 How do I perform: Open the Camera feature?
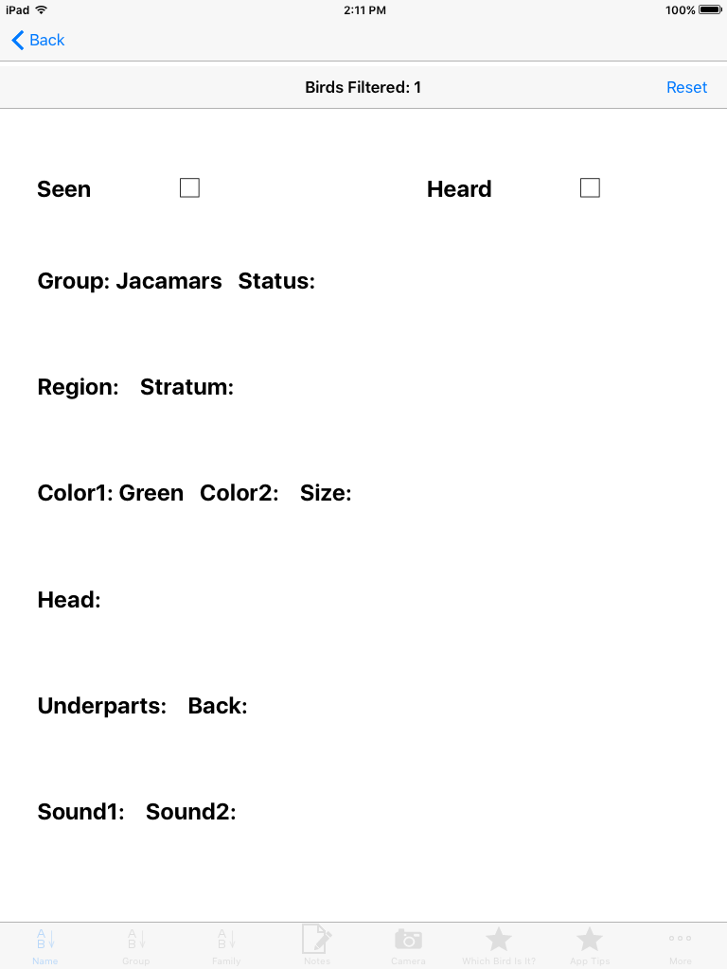[x=408, y=944]
